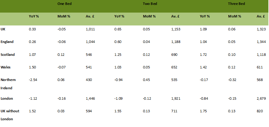
Task: Click the Three Bed Av. £ subheader
Action: (x=261, y=17)
